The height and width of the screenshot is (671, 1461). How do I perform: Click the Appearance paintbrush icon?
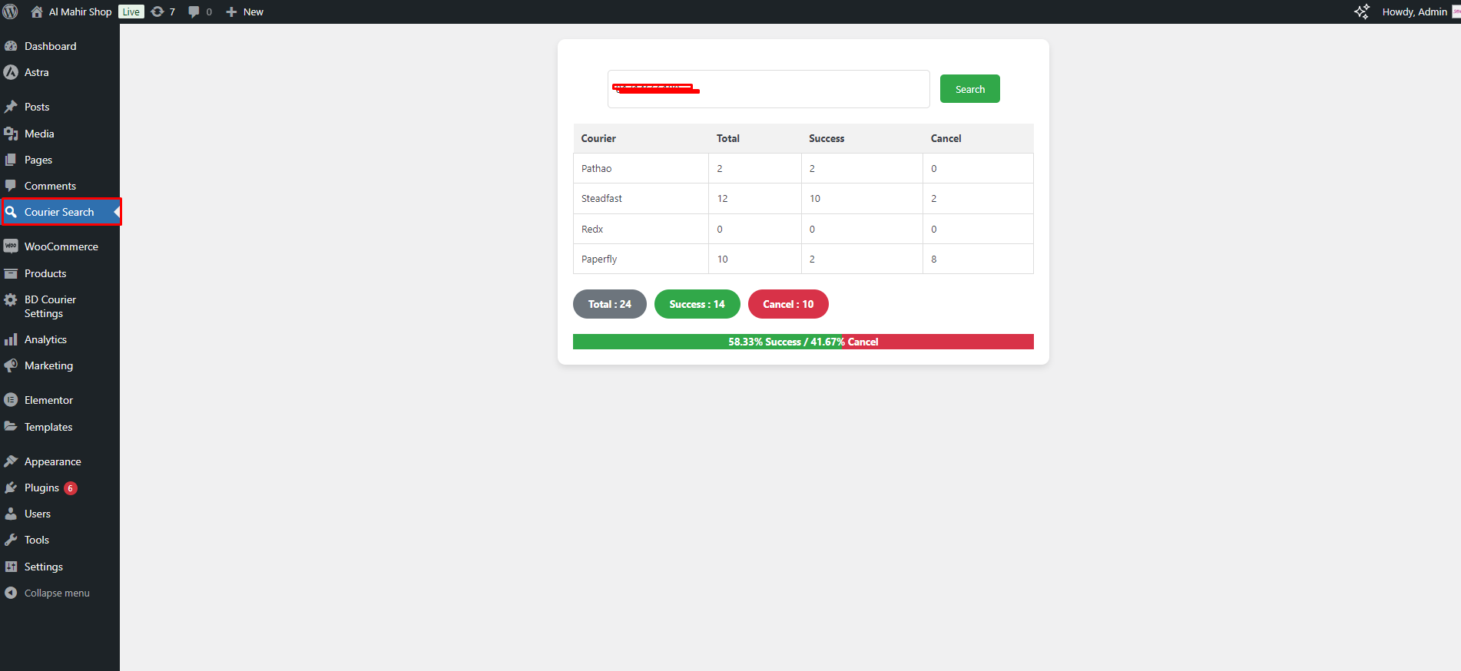tap(11, 461)
